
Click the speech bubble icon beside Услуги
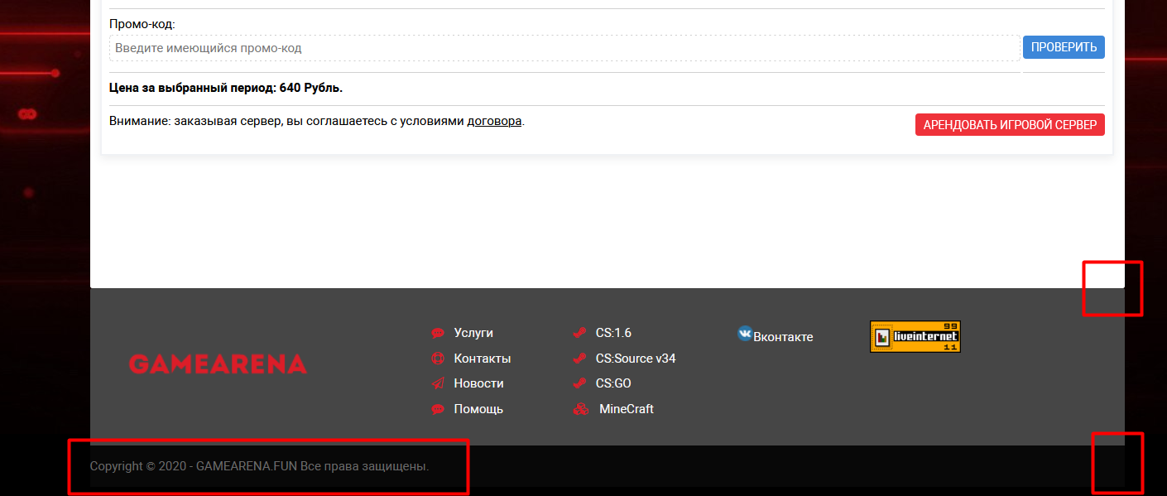click(x=438, y=333)
